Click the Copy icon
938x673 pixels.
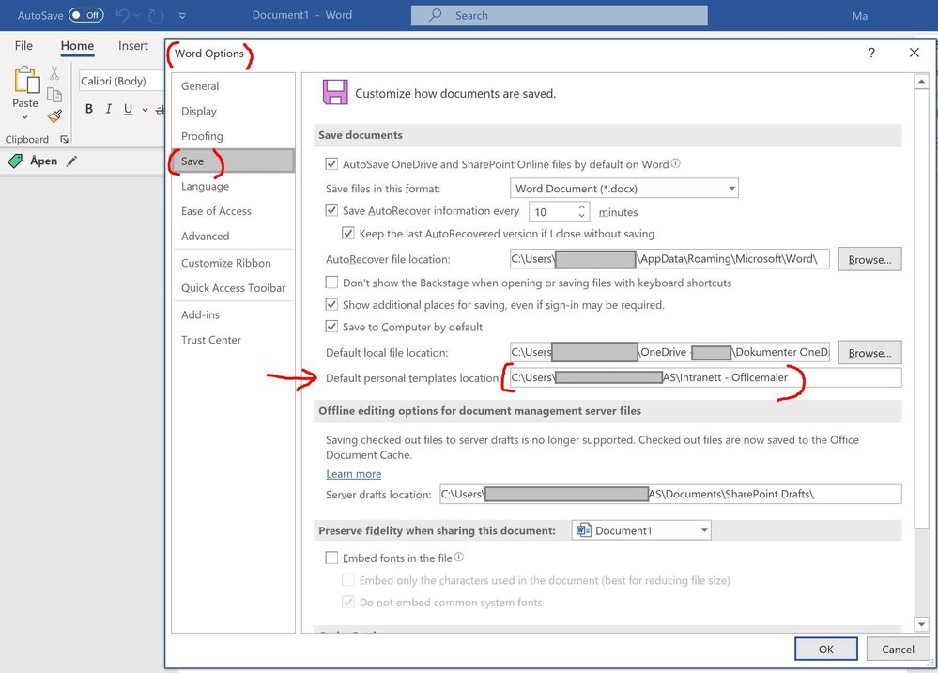coord(54,95)
